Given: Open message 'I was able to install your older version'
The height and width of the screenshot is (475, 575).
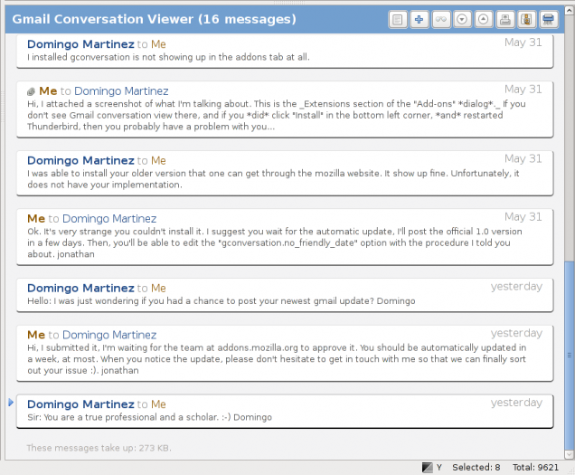Looking at the screenshot, I should [x=285, y=173].
